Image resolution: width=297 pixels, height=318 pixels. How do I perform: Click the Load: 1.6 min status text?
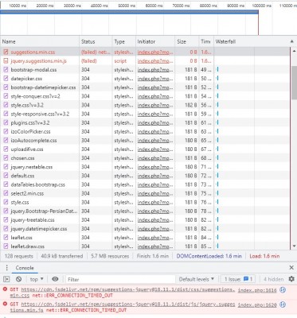click(264, 256)
